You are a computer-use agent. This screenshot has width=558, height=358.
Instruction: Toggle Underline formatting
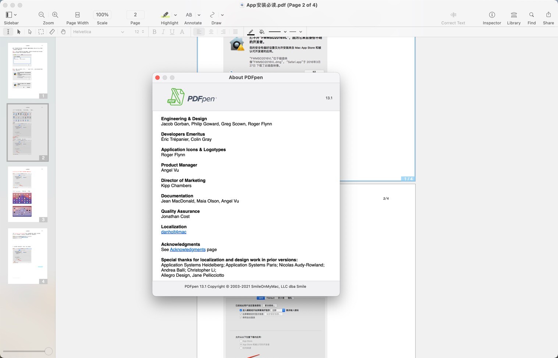pos(172,32)
